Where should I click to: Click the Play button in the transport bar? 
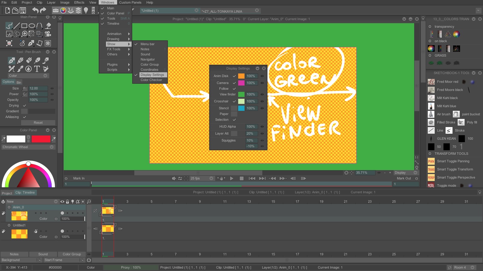pos(232,178)
